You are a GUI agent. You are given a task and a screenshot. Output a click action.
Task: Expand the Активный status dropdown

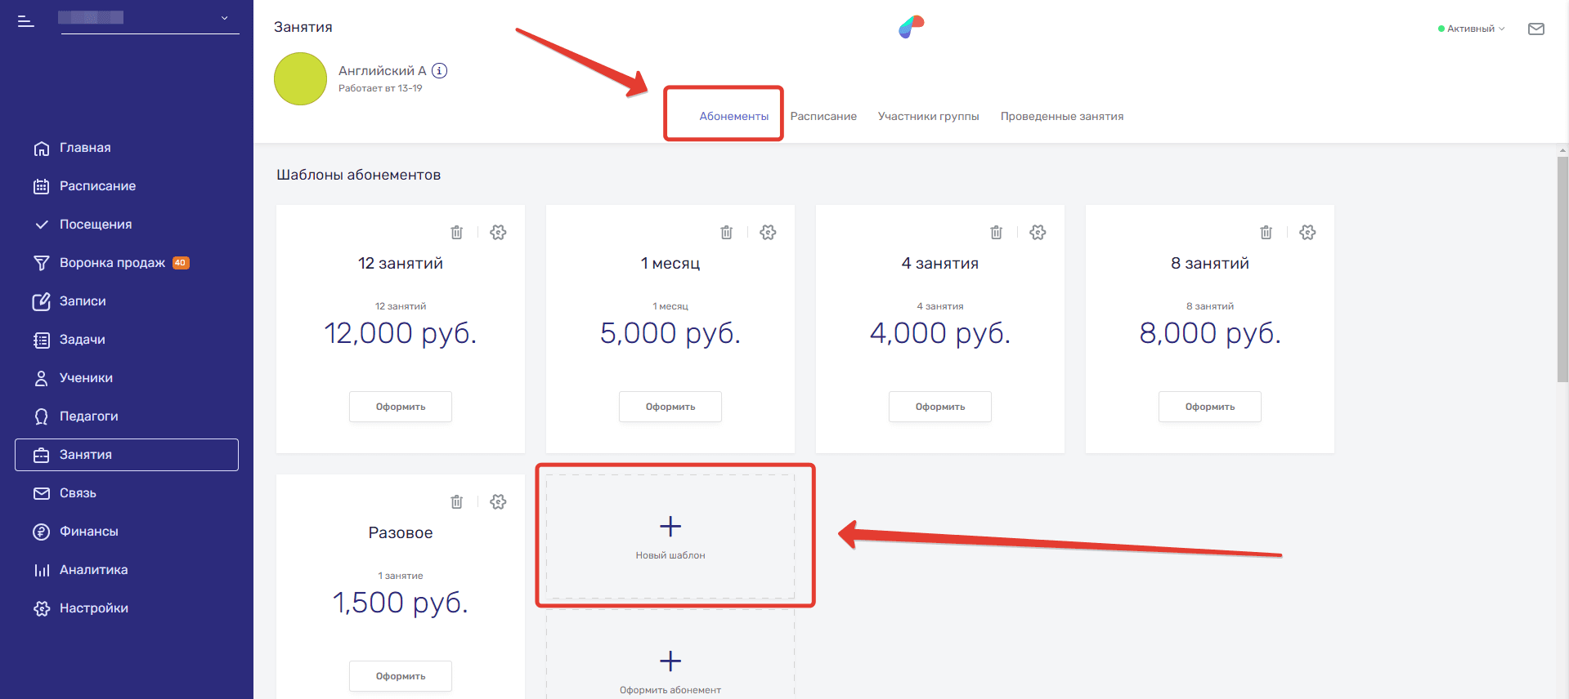point(1472,29)
